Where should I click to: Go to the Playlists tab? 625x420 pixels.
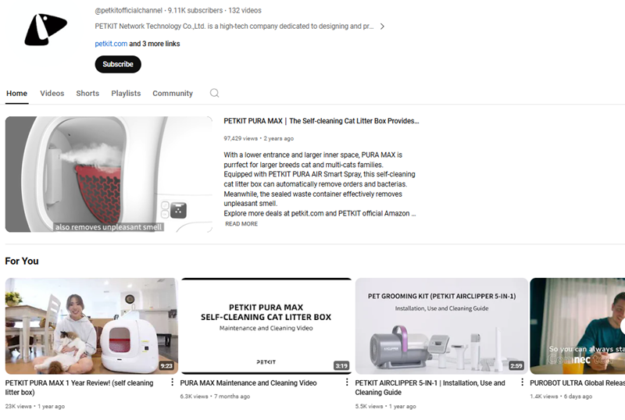point(126,93)
